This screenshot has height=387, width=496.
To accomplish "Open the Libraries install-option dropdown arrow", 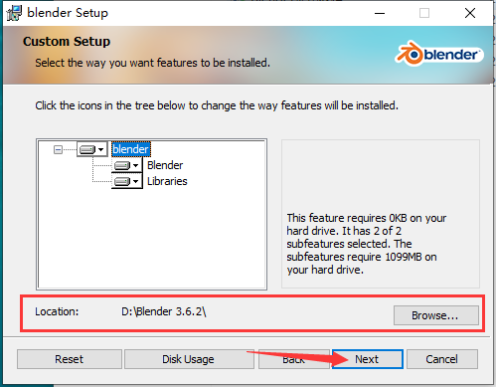I will [x=135, y=181].
